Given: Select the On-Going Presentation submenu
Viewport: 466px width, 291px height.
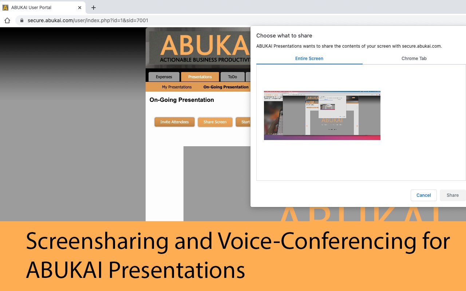Looking at the screenshot, I should tap(226, 87).
